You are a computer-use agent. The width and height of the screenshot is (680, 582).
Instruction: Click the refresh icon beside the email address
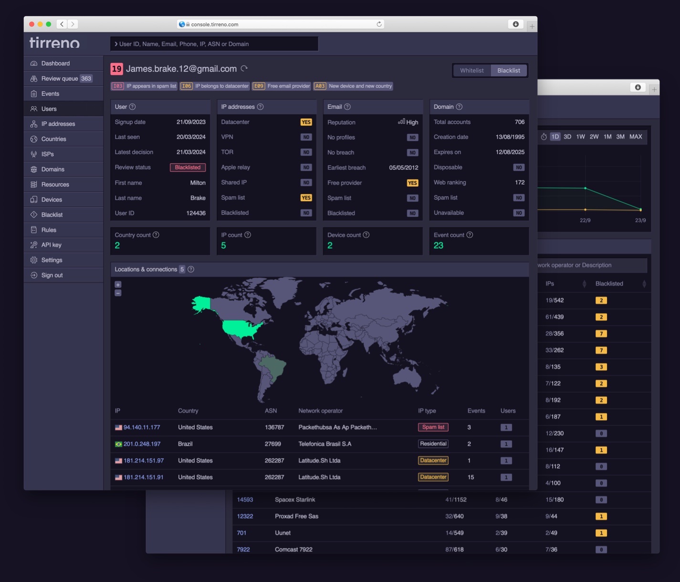(244, 69)
